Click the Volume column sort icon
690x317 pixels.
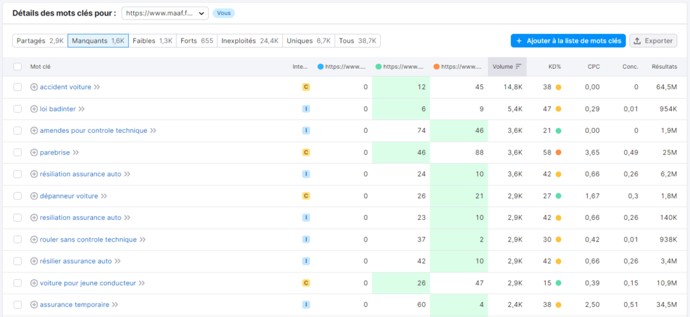(518, 67)
